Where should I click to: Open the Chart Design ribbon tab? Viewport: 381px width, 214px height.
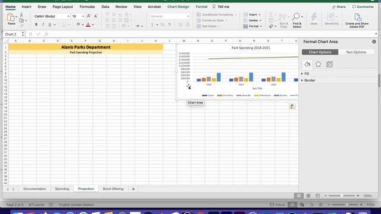[x=178, y=7]
